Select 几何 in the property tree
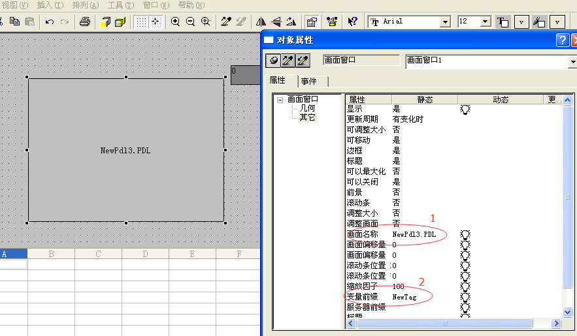Image resolution: width=577 pixels, height=336 pixels. [307, 108]
